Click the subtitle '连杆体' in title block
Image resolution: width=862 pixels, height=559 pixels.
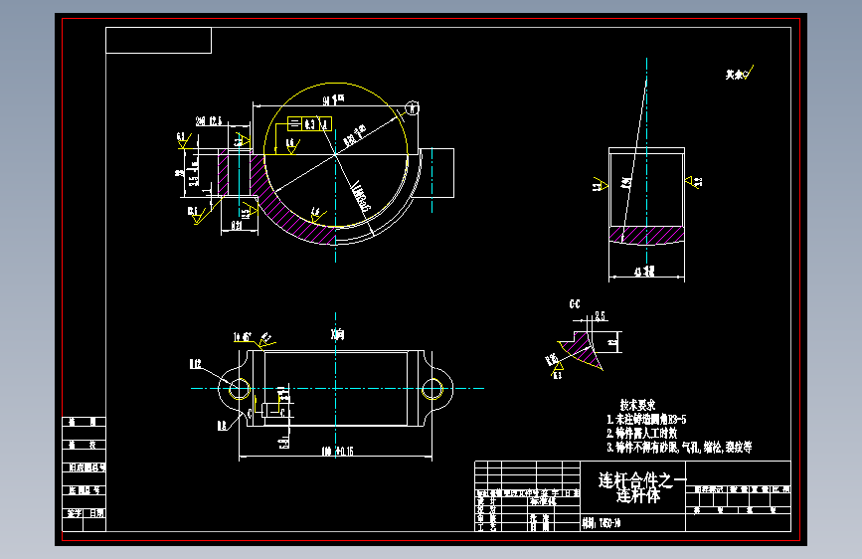(x=638, y=495)
